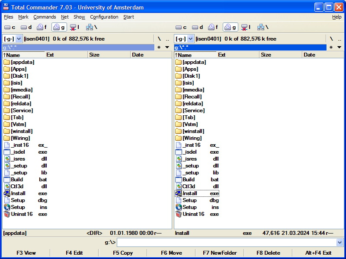Click the Uninst16 exe icon in left panel

point(7,214)
